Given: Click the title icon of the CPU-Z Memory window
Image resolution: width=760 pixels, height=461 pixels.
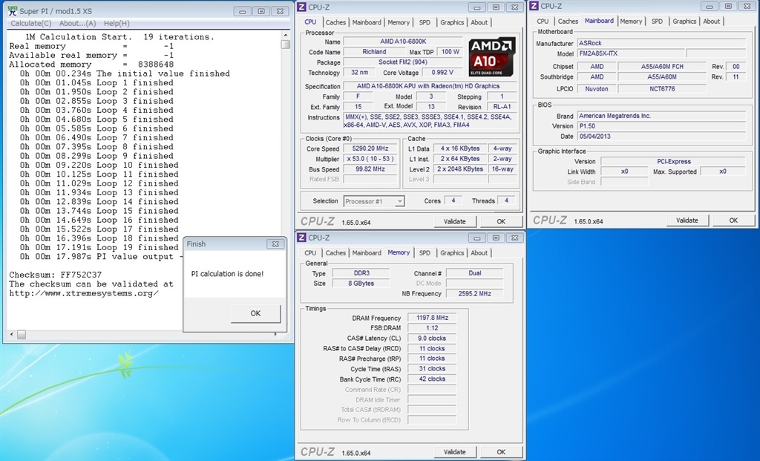Looking at the screenshot, I should 301,238.
